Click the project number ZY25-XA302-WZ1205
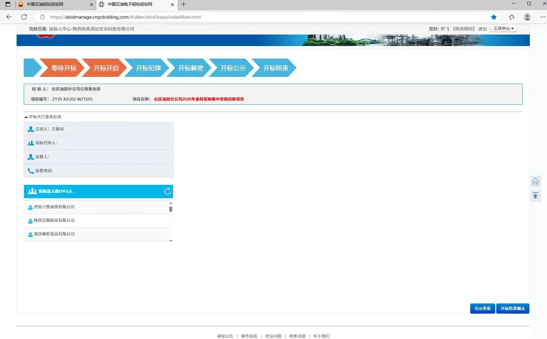The width and height of the screenshot is (547, 339). 72,99
